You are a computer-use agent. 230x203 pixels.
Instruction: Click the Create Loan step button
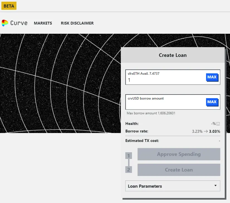(179, 170)
